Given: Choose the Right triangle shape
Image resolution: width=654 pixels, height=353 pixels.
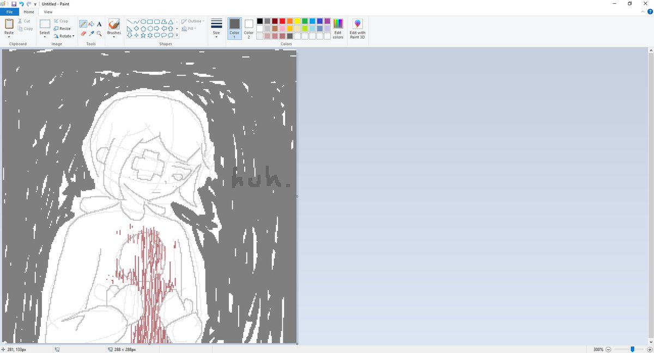Looking at the screenshot, I should pos(130,28).
